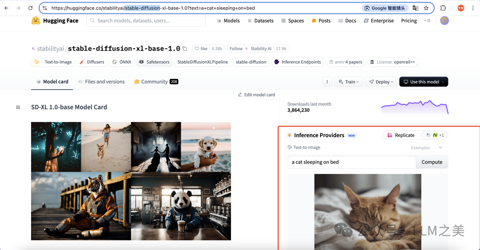Copy model name with copy icon
Image resolution: width=480 pixels, height=250 pixels.
click(184, 48)
